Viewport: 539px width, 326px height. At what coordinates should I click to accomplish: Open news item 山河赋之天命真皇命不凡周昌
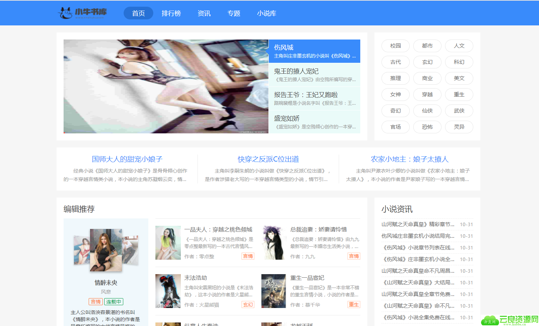point(418,271)
